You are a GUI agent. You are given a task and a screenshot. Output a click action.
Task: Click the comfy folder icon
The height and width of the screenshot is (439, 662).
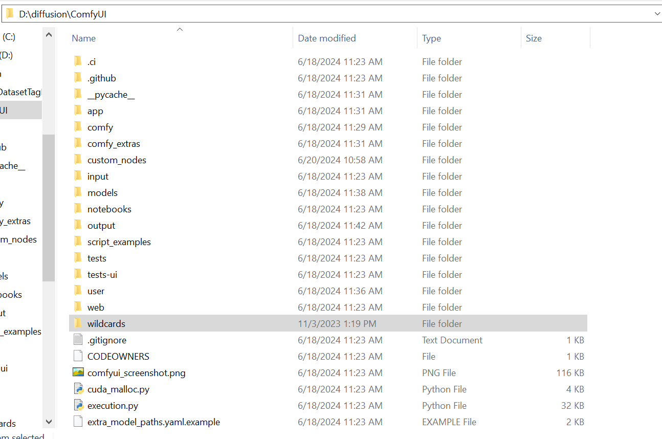coord(78,127)
